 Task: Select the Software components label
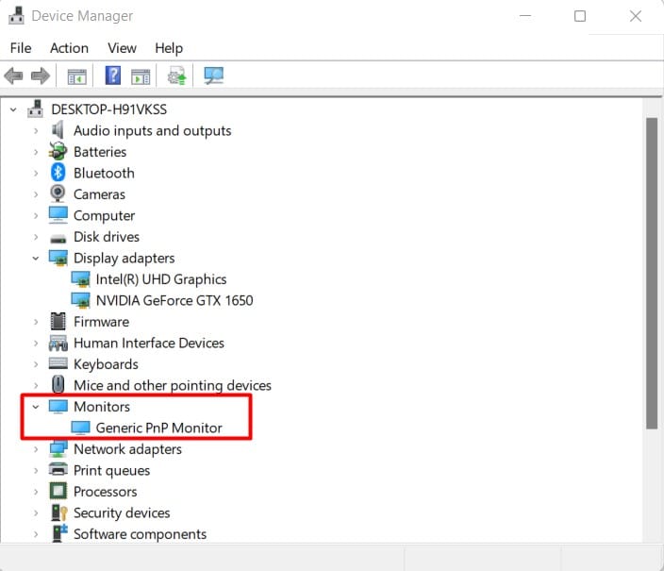coord(140,534)
